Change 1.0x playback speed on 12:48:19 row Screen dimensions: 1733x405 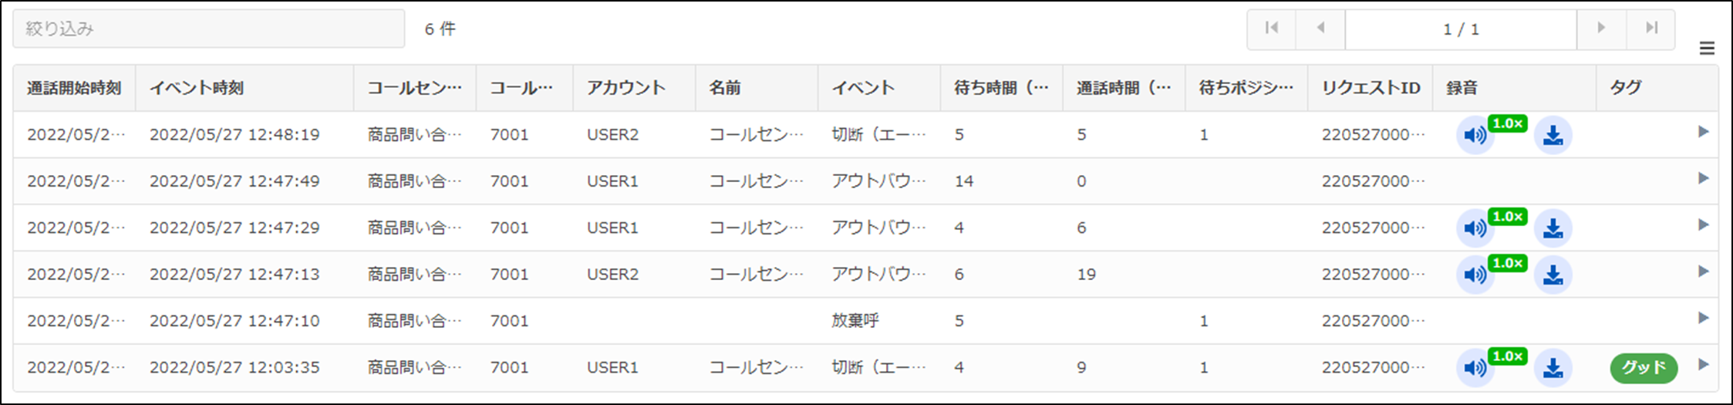pos(1507,123)
